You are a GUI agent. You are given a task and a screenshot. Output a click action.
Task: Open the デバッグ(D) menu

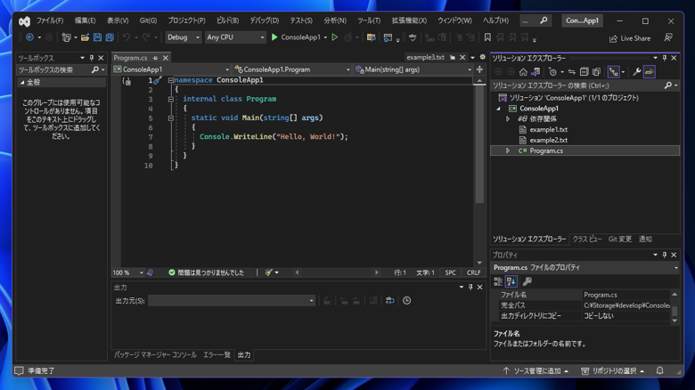[x=264, y=20]
